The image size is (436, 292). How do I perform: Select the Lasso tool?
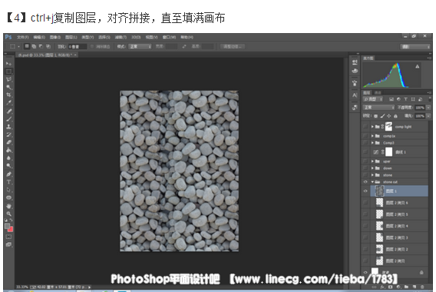click(x=8, y=79)
